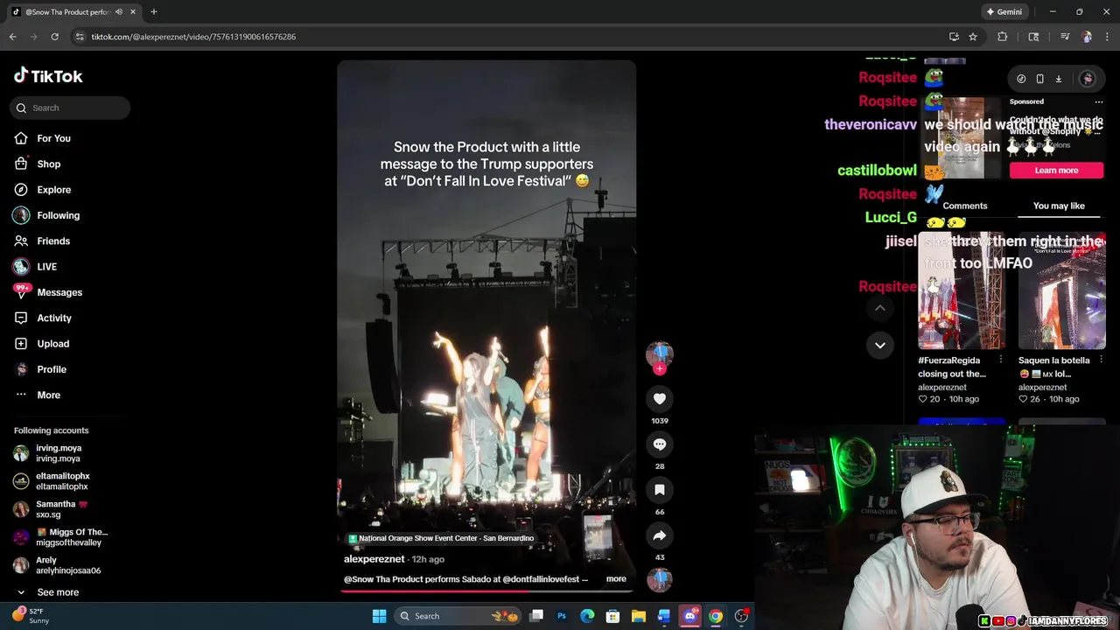Open options for the FuerzaRegida video card
The height and width of the screenshot is (630, 1120).
tap(1000, 360)
